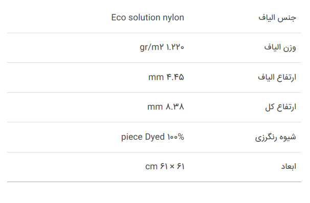This screenshot has height=203, width=310.
Task: Click the "ارتفاع کل" row label
Action: point(281,107)
